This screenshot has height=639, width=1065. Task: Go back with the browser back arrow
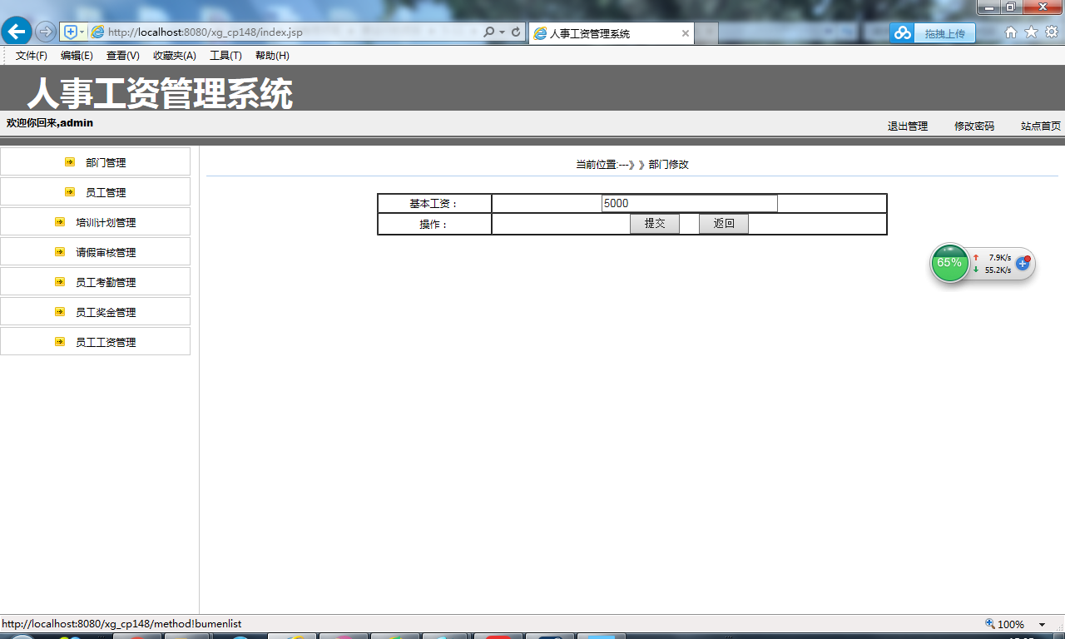tap(17, 32)
